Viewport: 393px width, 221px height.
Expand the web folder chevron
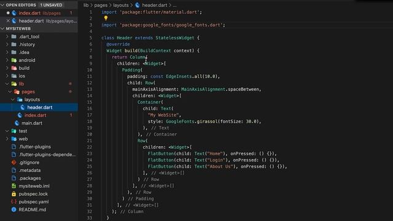coord(7,139)
